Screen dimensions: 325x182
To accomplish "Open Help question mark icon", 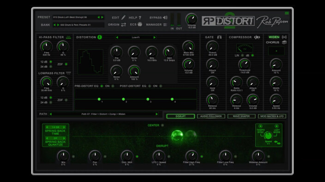I will tap(140, 18).
